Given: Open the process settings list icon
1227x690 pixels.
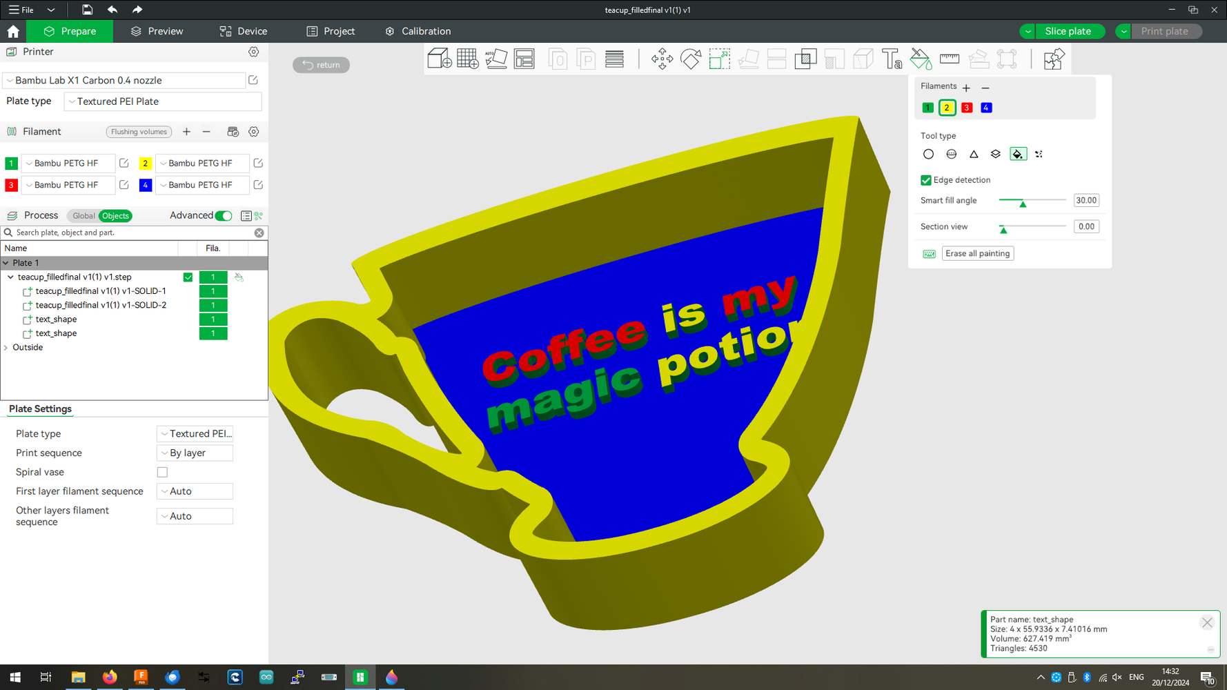Looking at the screenshot, I should click(246, 216).
